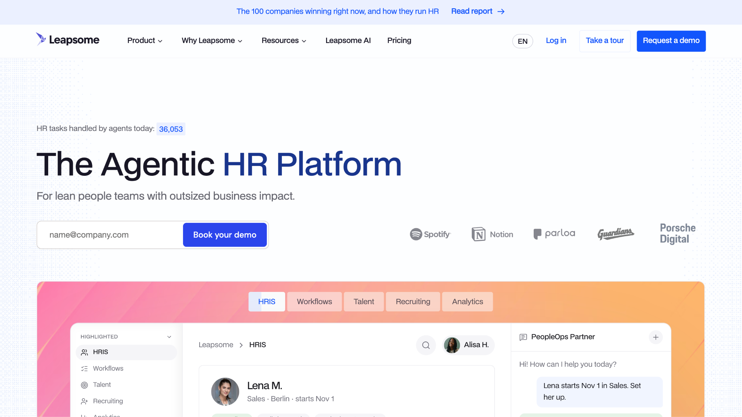Click the Porsche Digital logo

tap(678, 234)
